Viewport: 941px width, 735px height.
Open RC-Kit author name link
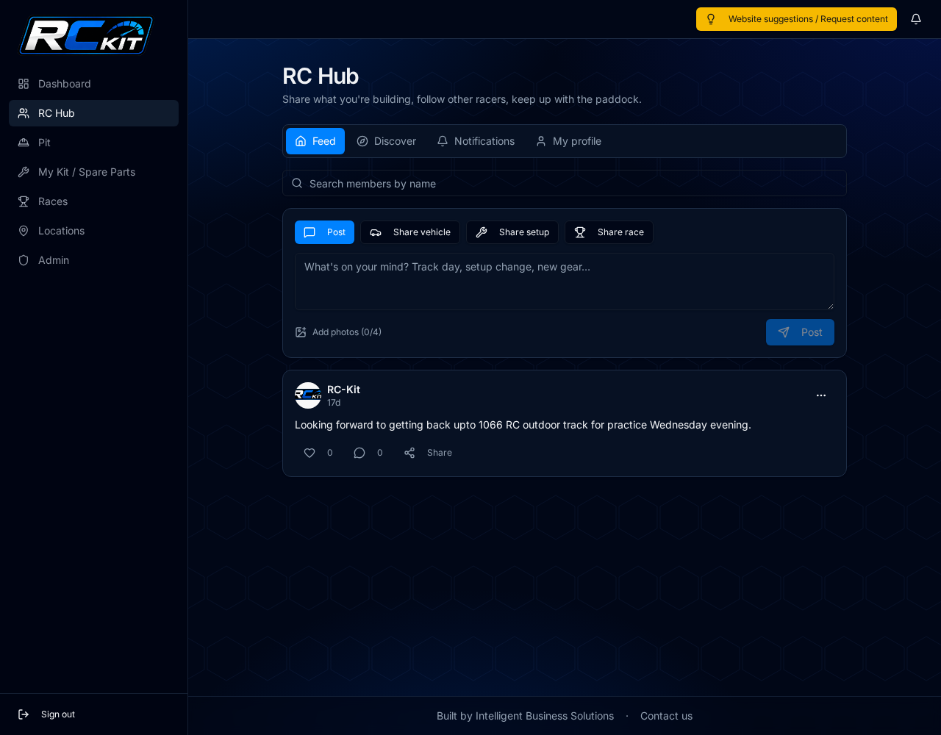343,390
